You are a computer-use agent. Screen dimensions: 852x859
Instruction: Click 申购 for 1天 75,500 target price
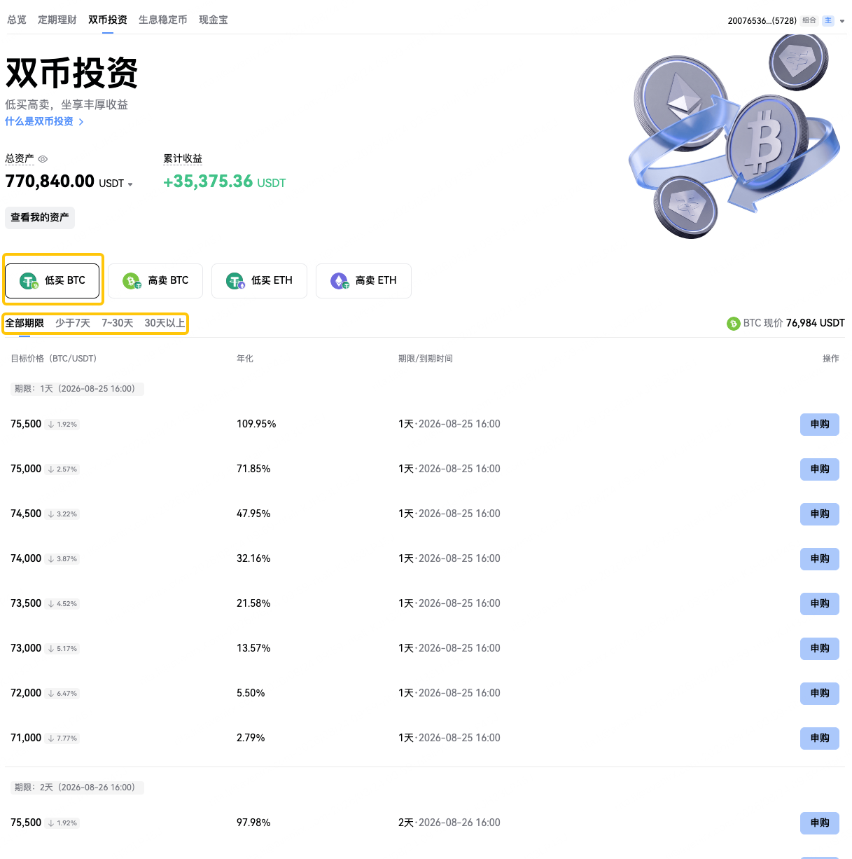820,425
